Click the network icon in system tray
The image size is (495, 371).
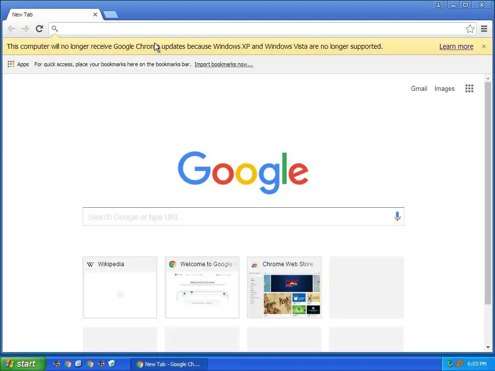click(x=450, y=364)
